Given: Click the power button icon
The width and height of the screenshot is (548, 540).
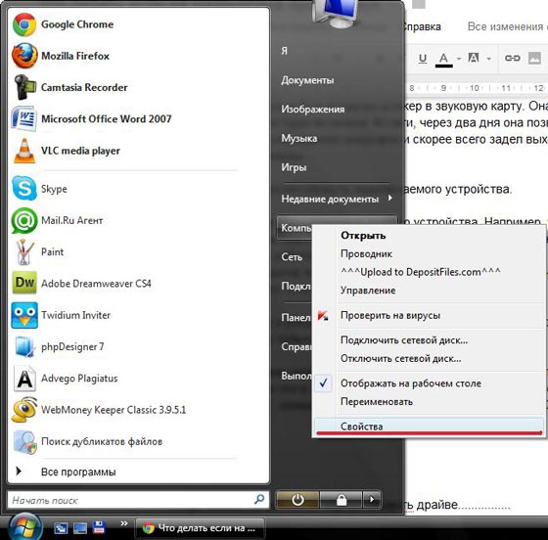Looking at the screenshot, I should point(297,500).
